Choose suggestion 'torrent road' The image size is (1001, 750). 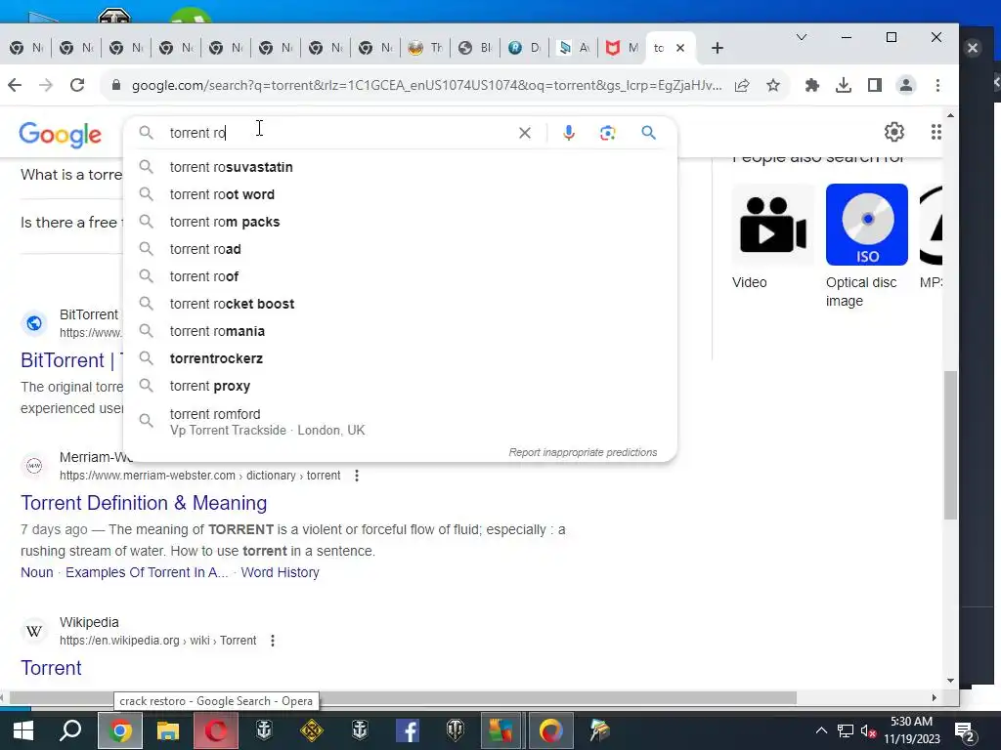point(400,249)
